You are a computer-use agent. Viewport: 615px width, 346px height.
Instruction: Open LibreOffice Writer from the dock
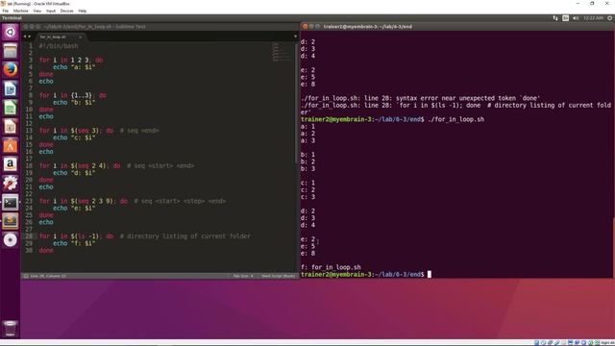coord(10,89)
